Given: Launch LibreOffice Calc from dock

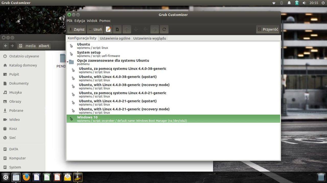Looking at the screenshot, I should tap(47, 177).
